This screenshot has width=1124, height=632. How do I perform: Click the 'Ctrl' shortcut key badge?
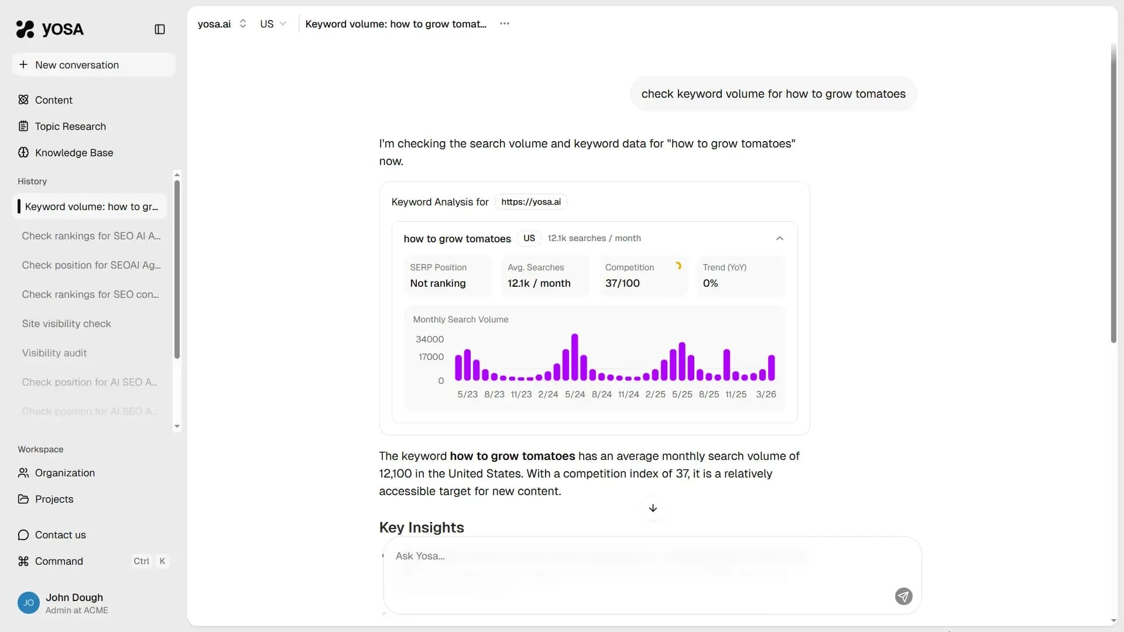[141, 561]
